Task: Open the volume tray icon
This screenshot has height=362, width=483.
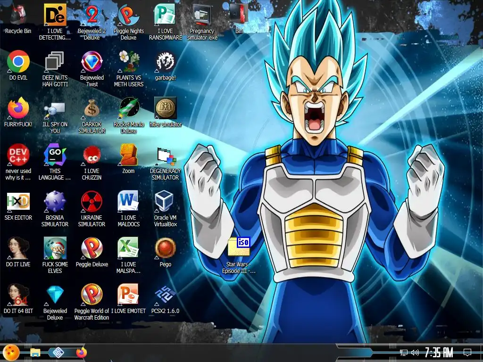Action: [x=415, y=353]
